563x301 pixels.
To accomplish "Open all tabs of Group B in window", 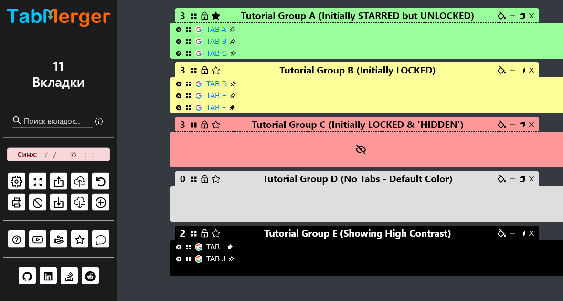I will coord(522,70).
